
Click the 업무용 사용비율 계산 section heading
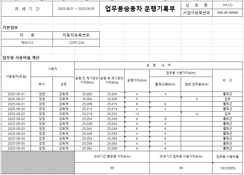(21, 58)
